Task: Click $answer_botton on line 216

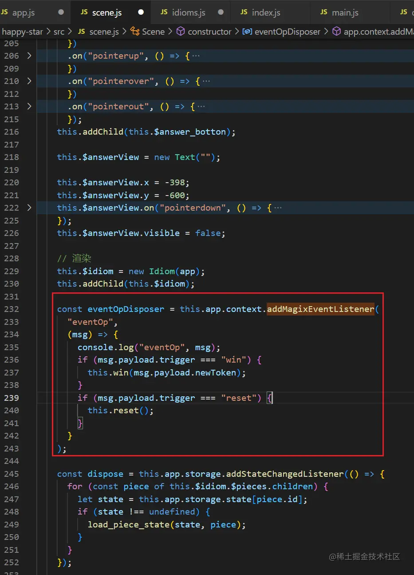Action: 190,132
